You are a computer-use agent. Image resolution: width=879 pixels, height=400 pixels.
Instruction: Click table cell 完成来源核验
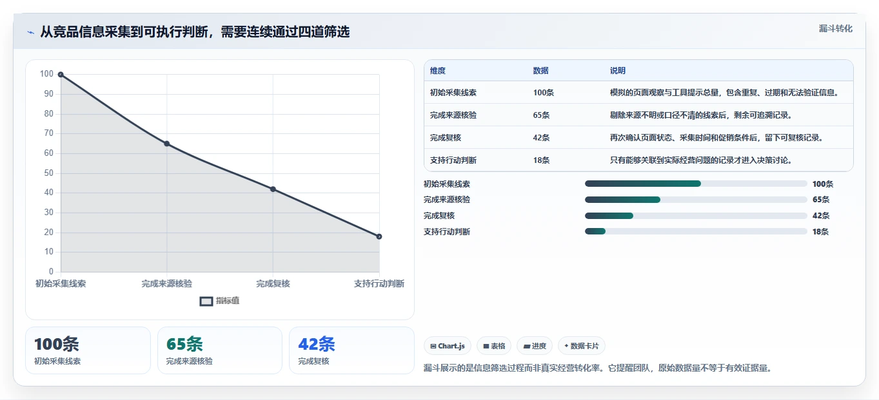pos(453,115)
